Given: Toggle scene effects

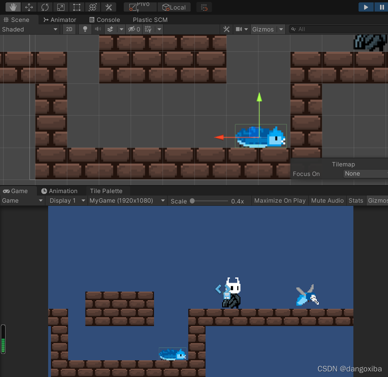Looking at the screenshot, I should coord(110,29).
